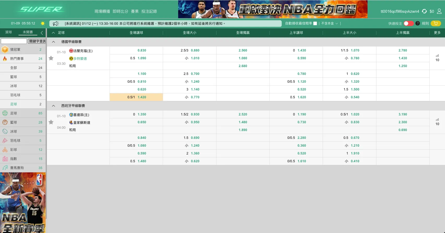Screen dimensions: 445x233
Task: Open 規則 rules link
Action: coord(425,23)
